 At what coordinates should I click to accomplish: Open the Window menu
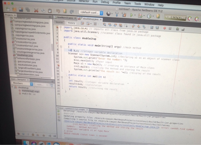click(x=149, y=5)
